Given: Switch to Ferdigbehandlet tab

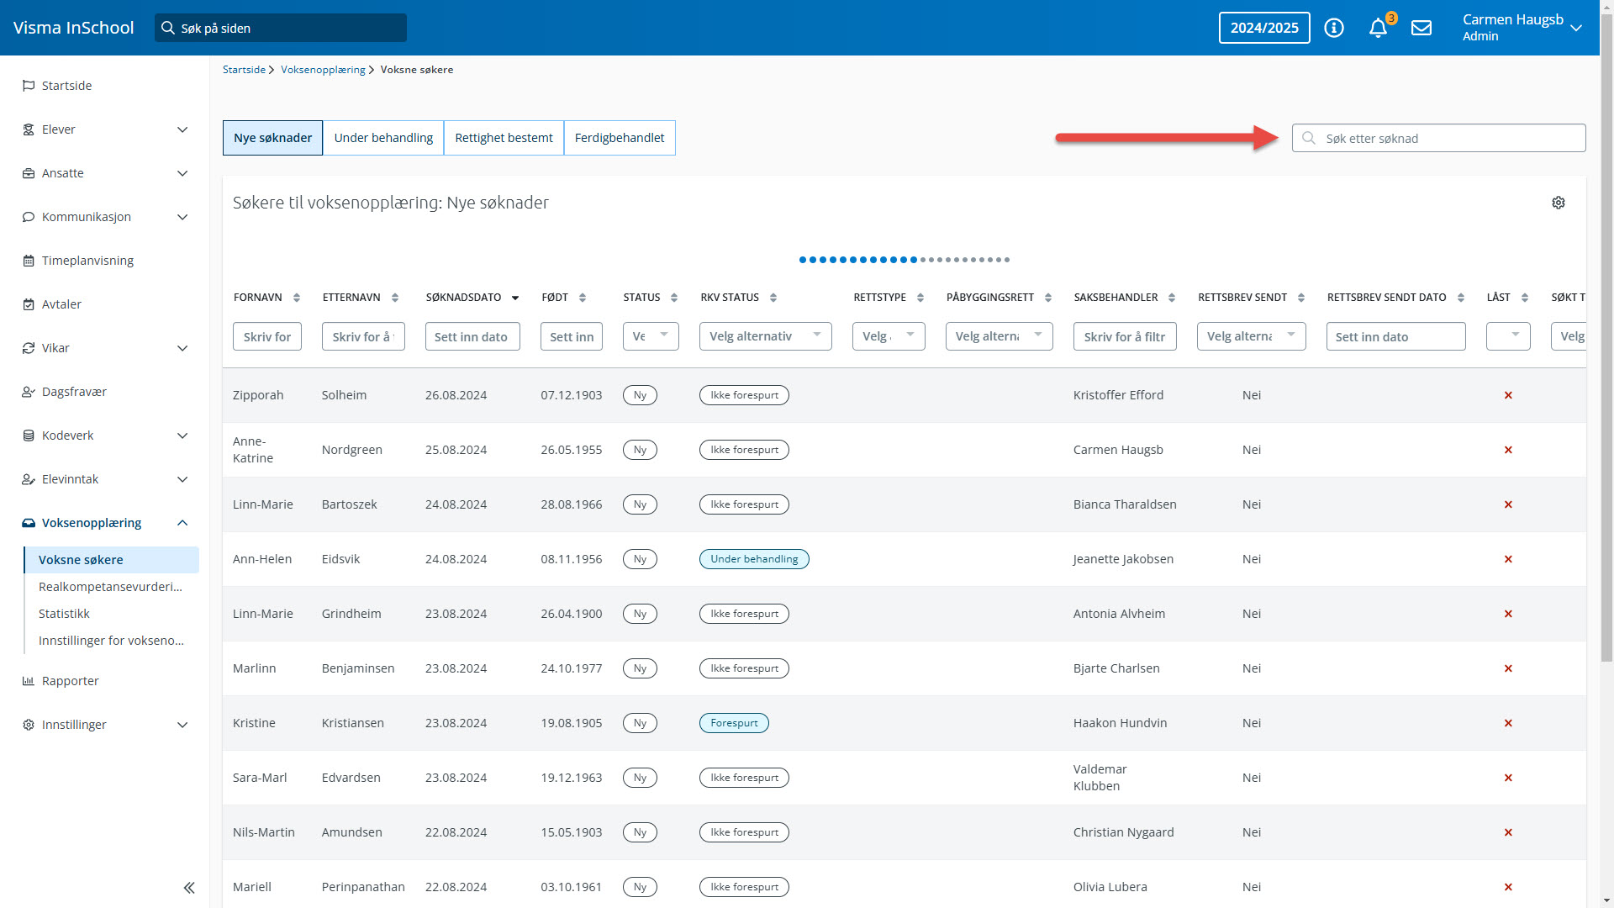Looking at the screenshot, I should coord(620,138).
